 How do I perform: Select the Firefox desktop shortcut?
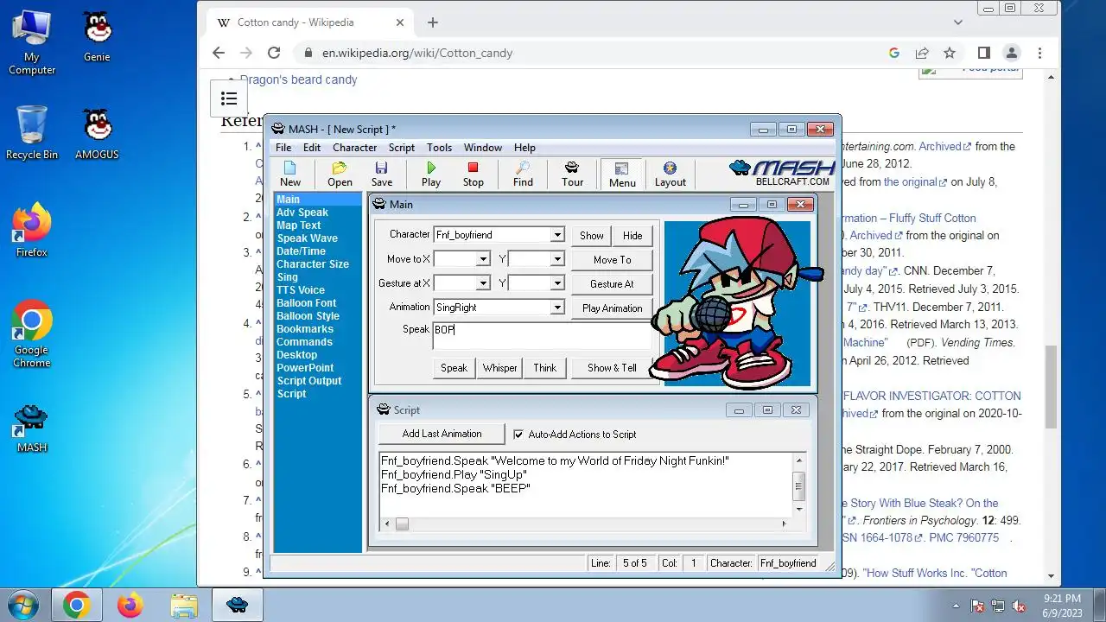pos(32,232)
